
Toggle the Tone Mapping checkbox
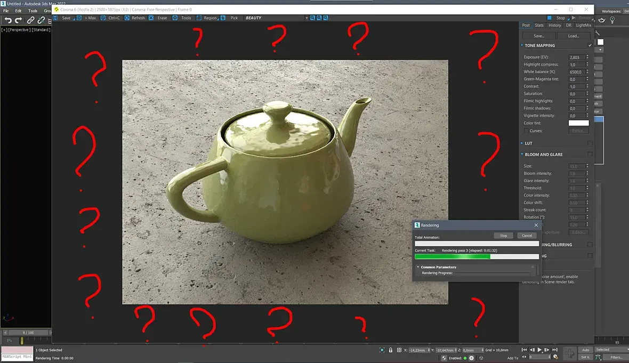[x=590, y=45]
